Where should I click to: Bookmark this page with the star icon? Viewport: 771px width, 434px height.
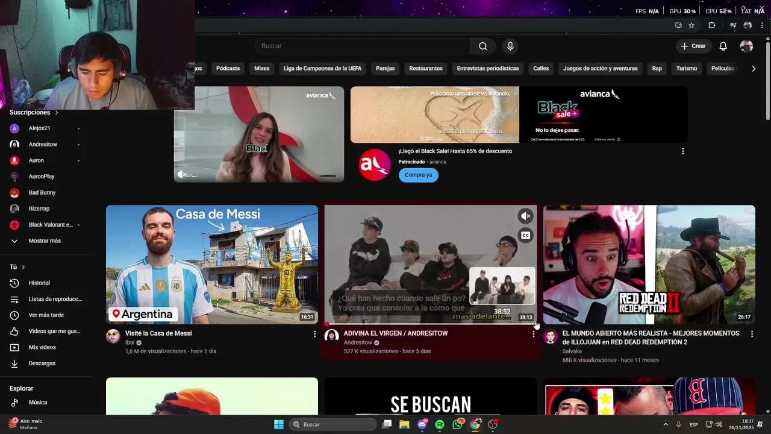point(691,25)
